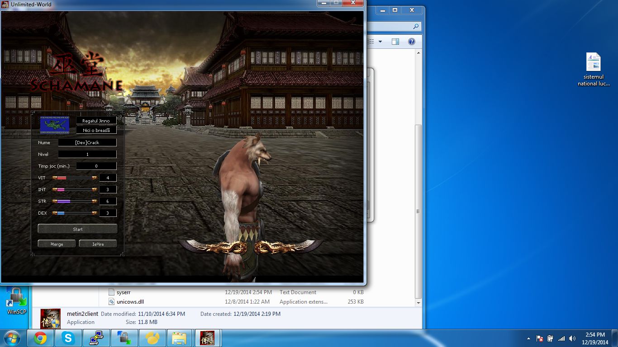Click the INT value box
The height and width of the screenshot is (347, 618).
(108, 190)
